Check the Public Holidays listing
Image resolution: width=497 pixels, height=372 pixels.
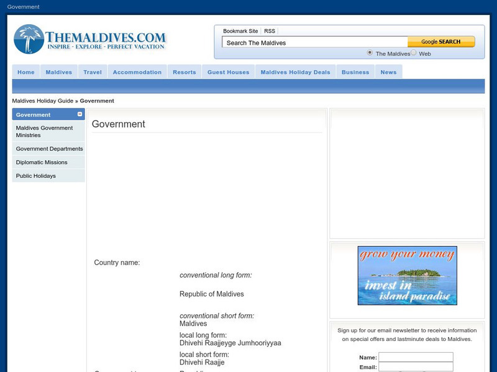coord(37,175)
